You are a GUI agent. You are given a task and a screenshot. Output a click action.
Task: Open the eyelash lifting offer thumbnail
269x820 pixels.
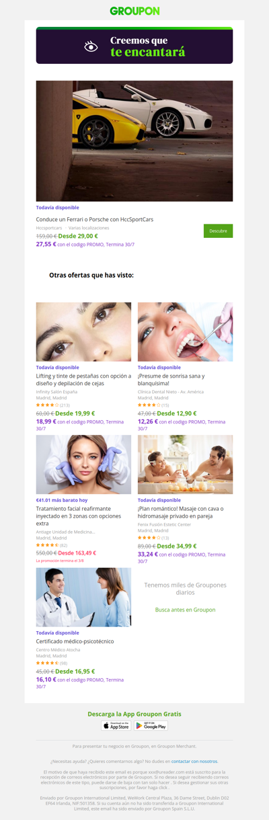click(x=83, y=332)
